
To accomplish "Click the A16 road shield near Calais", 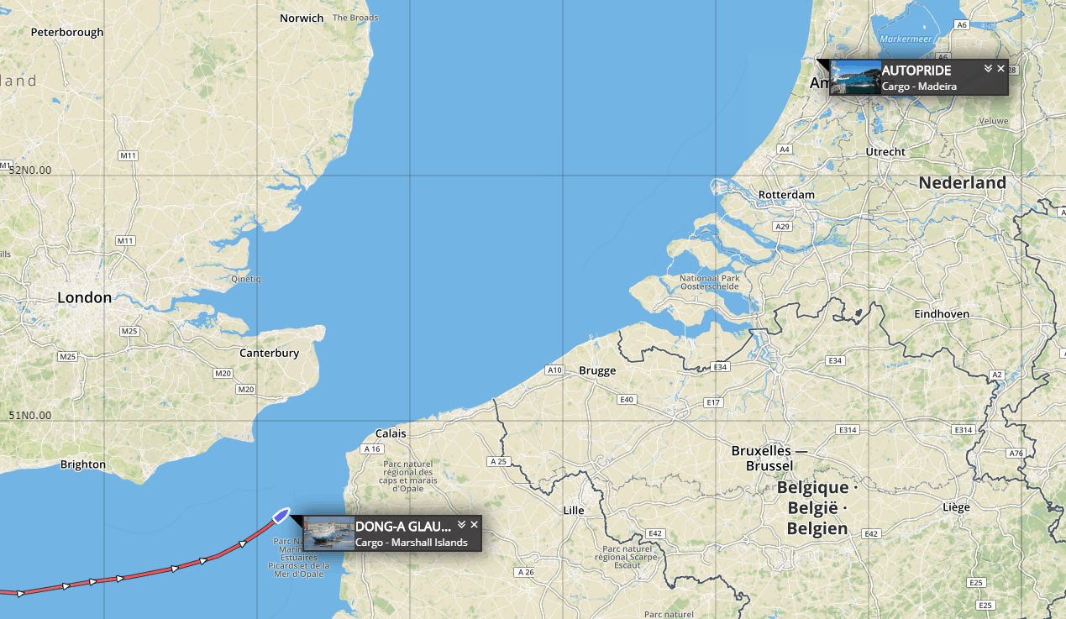I will 373,449.
